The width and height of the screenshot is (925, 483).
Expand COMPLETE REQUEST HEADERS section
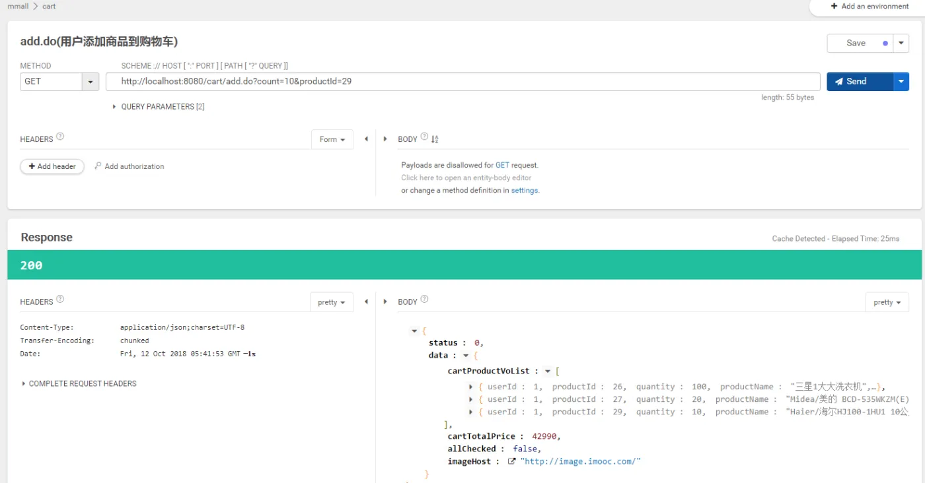(x=79, y=383)
